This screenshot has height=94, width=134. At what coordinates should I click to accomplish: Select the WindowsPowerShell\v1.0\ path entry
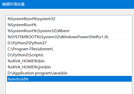click(x=69, y=37)
